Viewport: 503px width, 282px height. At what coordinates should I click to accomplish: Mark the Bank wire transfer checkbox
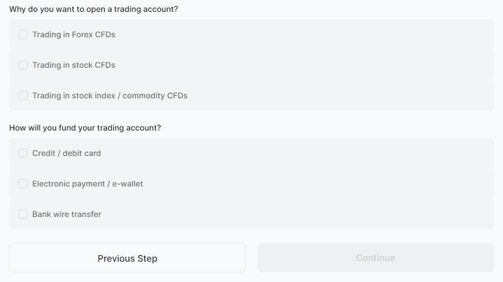tap(23, 214)
